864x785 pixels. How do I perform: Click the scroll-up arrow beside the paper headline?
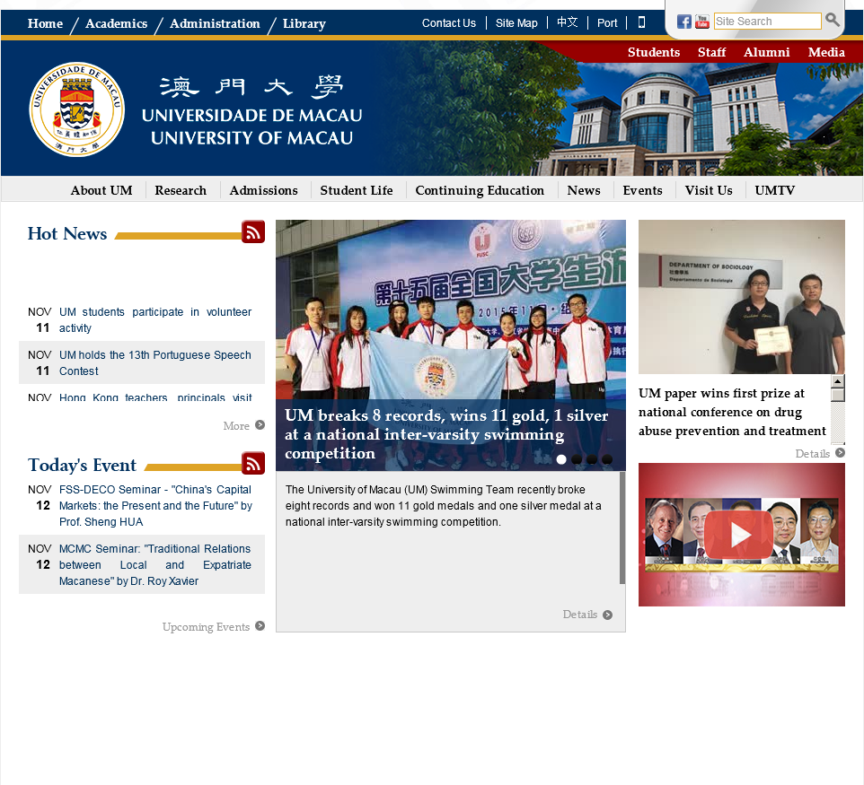point(838,381)
